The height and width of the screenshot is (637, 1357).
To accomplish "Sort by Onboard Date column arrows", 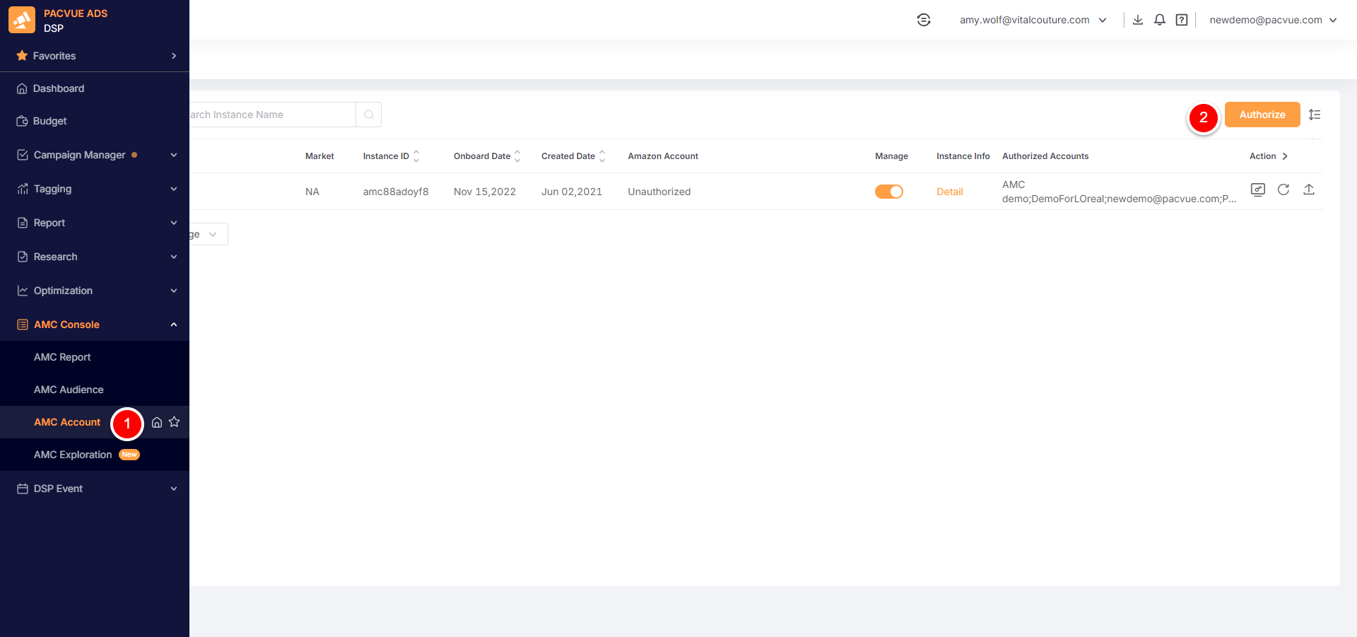I will (x=517, y=156).
